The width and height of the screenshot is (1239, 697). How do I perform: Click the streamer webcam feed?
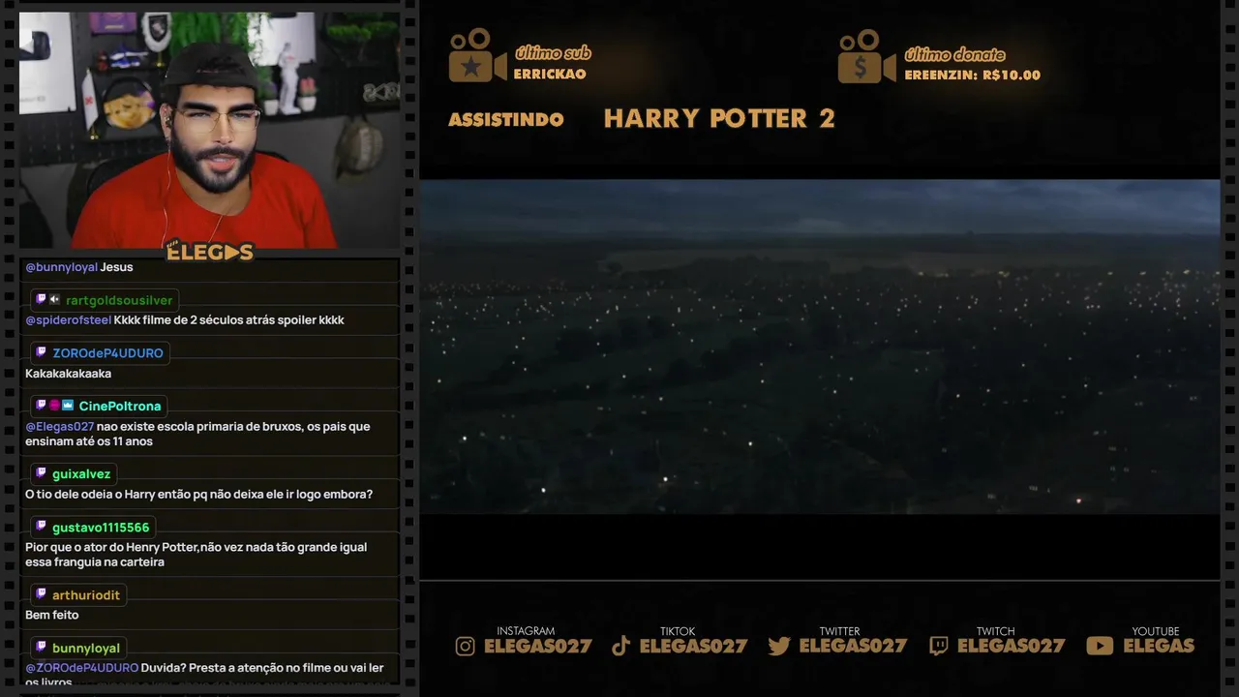(x=208, y=131)
